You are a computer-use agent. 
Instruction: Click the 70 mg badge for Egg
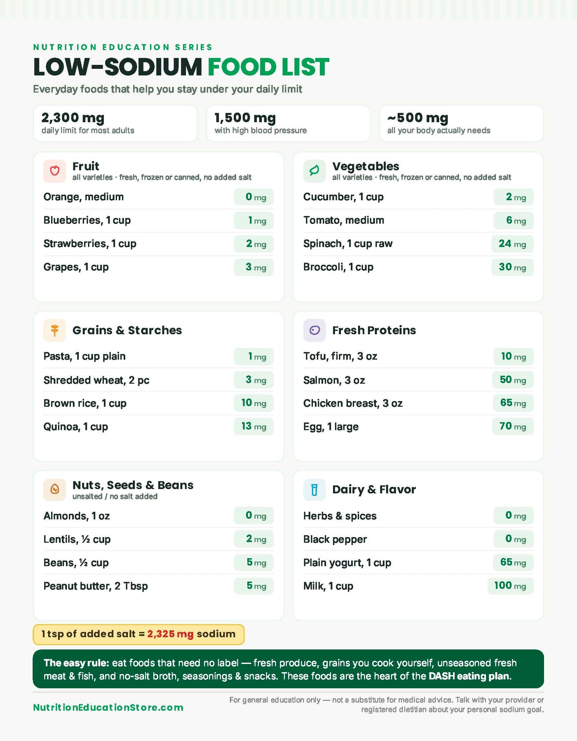tap(513, 426)
